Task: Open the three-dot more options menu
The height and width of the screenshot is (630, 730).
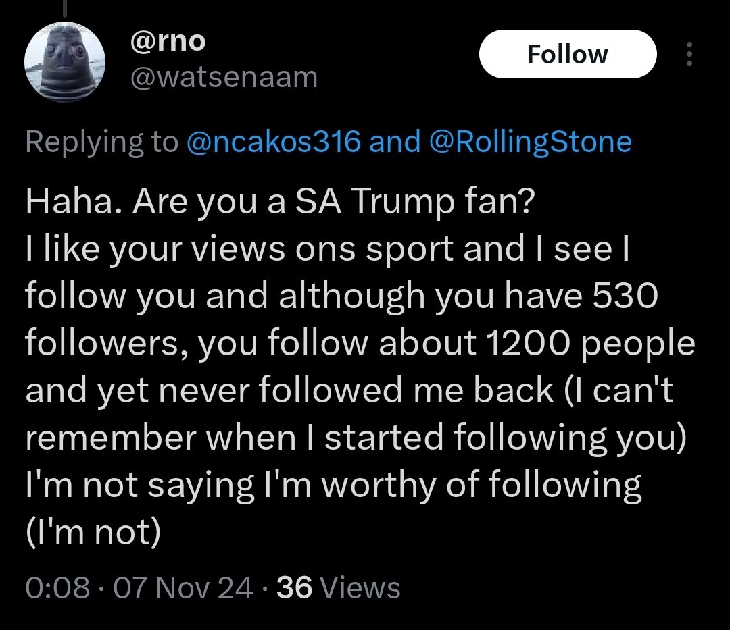Action: [x=689, y=54]
